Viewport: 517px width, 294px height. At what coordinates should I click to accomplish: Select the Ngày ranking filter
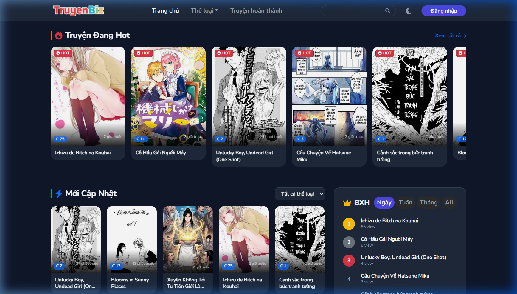(384, 203)
